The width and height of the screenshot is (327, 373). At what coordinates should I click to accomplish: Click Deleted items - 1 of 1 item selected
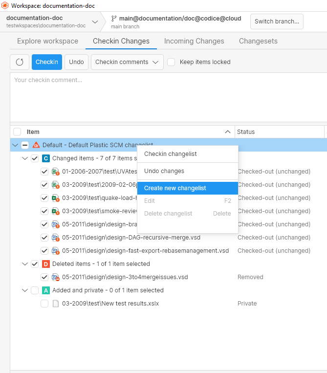[x=101, y=264]
